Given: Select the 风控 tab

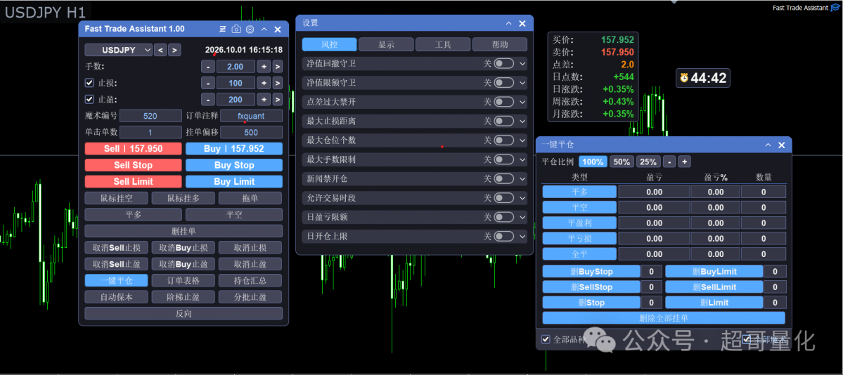Looking at the screenshot, I should tap(329, 44).
